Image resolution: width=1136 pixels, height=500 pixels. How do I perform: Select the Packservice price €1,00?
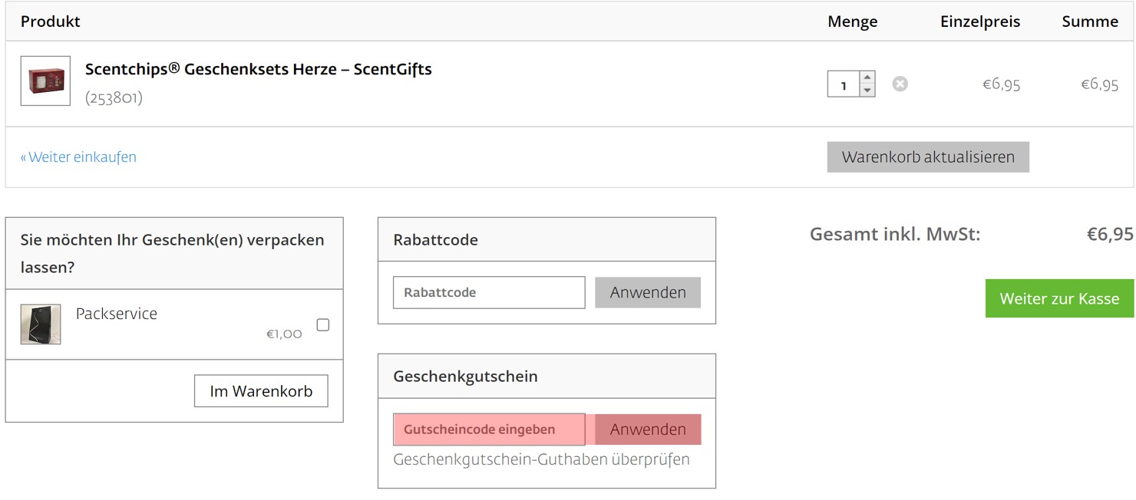[284, 334]
